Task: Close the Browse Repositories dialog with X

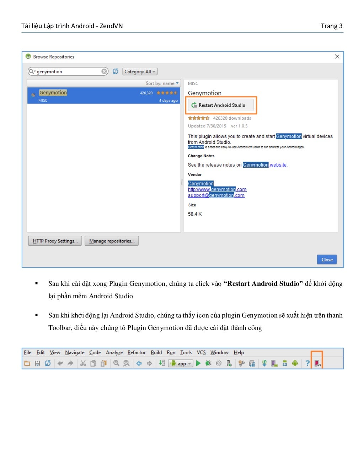Action: [337, 57]
